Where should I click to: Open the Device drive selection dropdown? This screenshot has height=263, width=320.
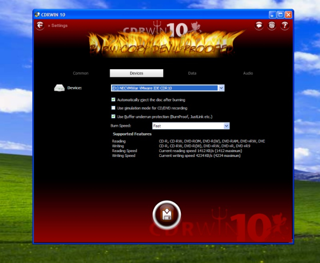click(x=221, y=88)
